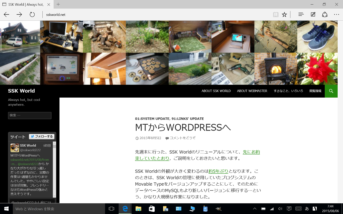The height and width of the screenshot is (214, 343).
Task: Open the More actions ellipsis menu
Action: (337, 14)
